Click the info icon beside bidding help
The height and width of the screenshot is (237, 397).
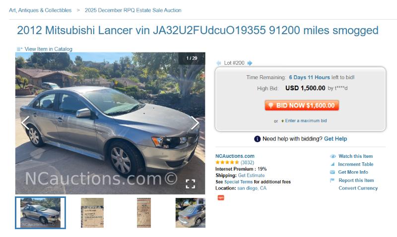click(257, 139)
